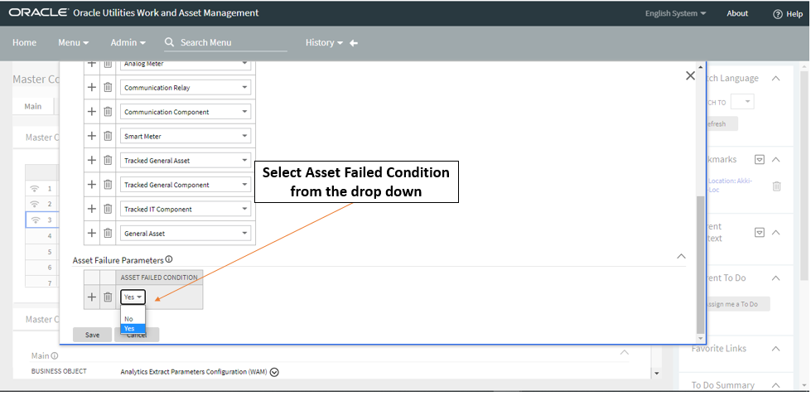Open the About link
811x396 pixels.
click(737, 13)
